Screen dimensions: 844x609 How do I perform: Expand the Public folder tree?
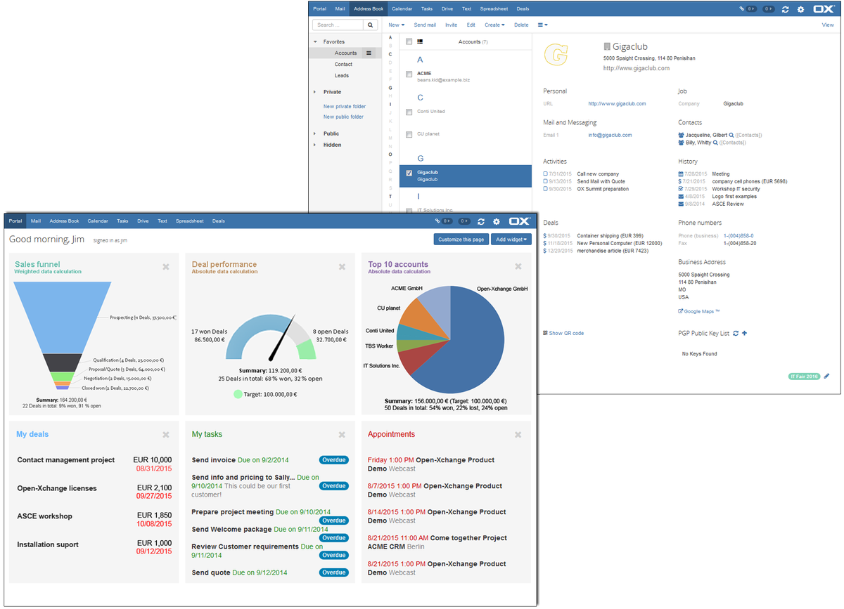315,133
